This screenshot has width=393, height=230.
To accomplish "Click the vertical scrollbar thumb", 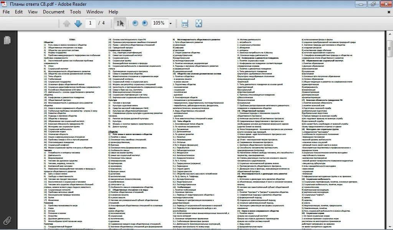I will pyautogui.click(x=390, y=48).
